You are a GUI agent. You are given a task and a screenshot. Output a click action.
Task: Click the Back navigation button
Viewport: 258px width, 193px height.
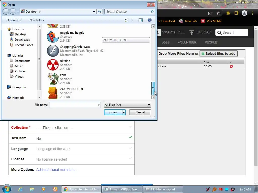pyautogui.click(x=6, y=12)
